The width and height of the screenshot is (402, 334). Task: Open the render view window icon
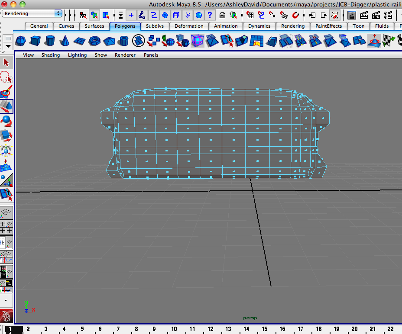pyautogui.click(x=352, y=16)
